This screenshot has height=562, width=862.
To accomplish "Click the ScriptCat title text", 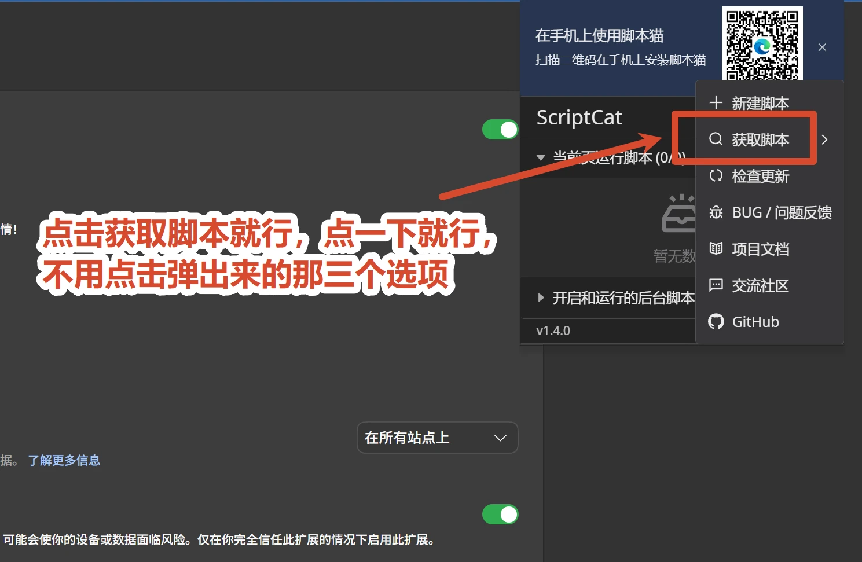I will click(579, 117).
